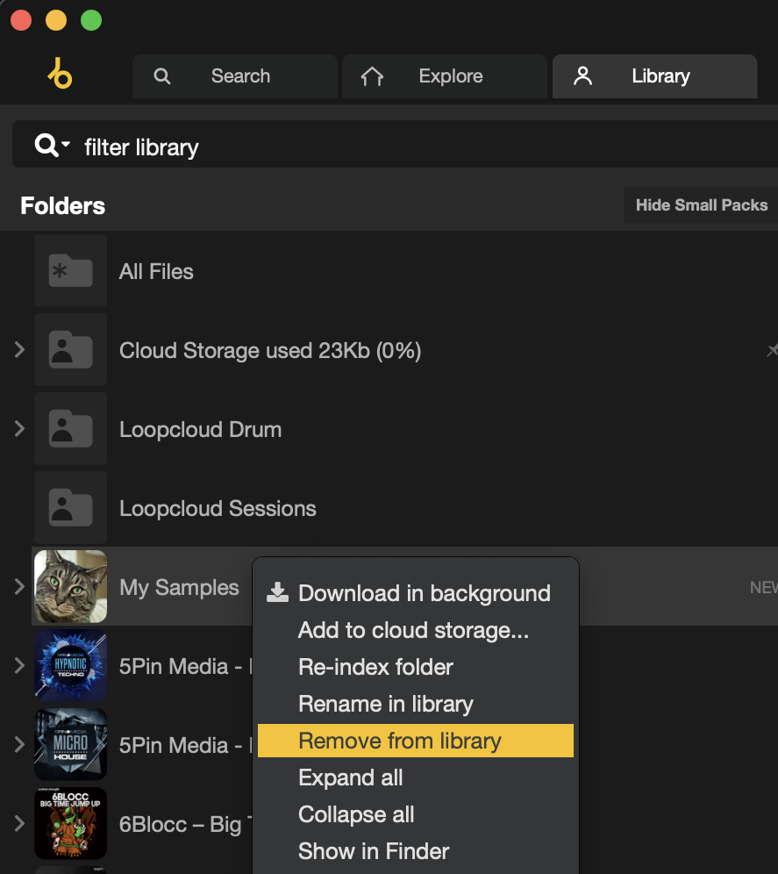Expand the 5Pin Media Hypnotic Techno pack
The height and width of the screenshot is (874, 778).
[x=19, y=665]
